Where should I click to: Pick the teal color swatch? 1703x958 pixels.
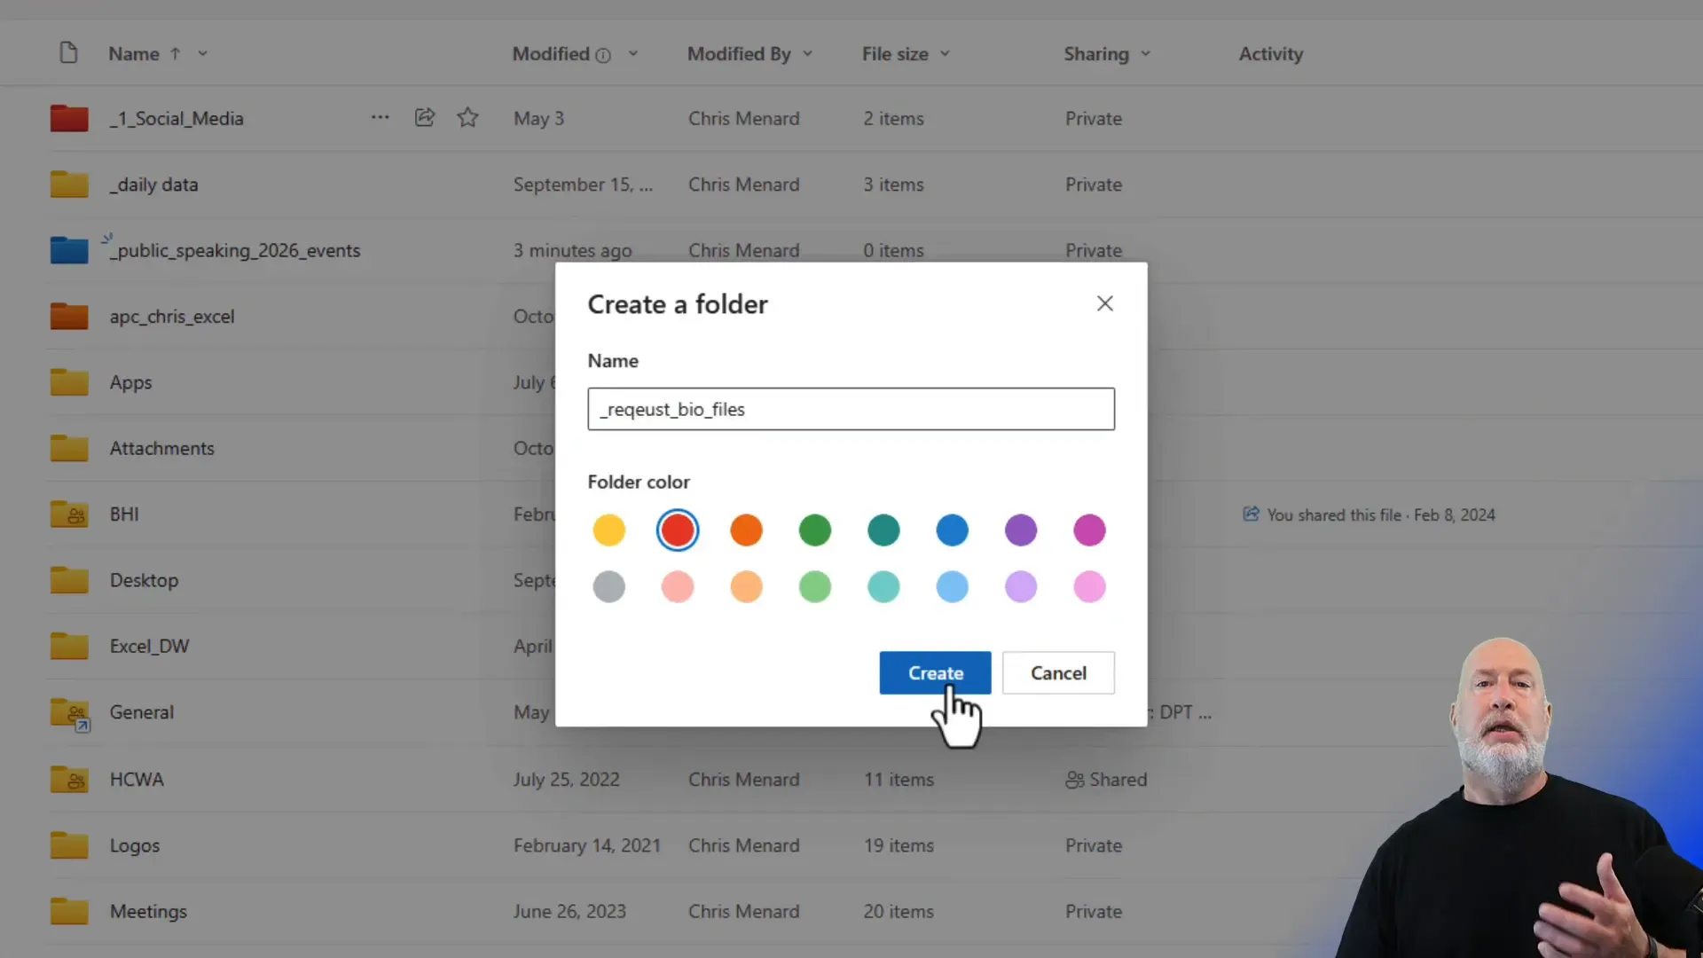click(883, 530)
